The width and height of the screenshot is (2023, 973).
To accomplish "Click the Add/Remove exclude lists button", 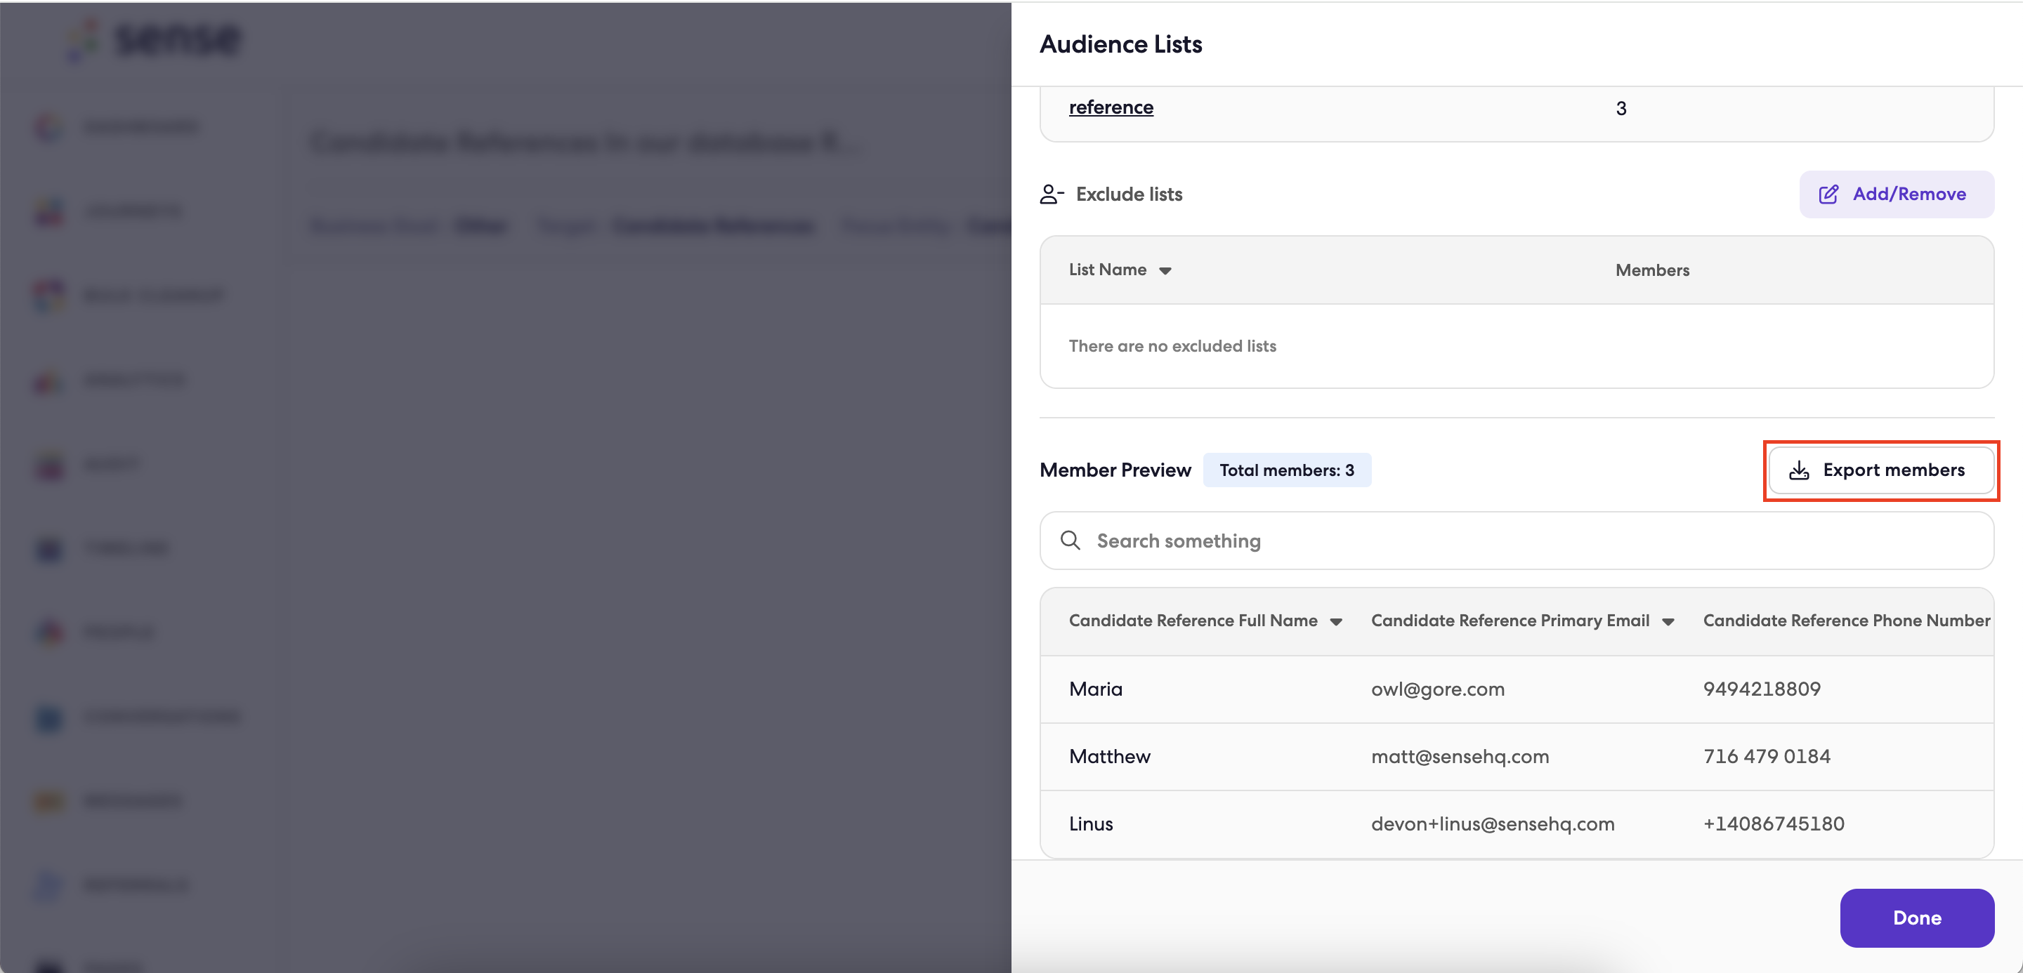I will 1896,194.
